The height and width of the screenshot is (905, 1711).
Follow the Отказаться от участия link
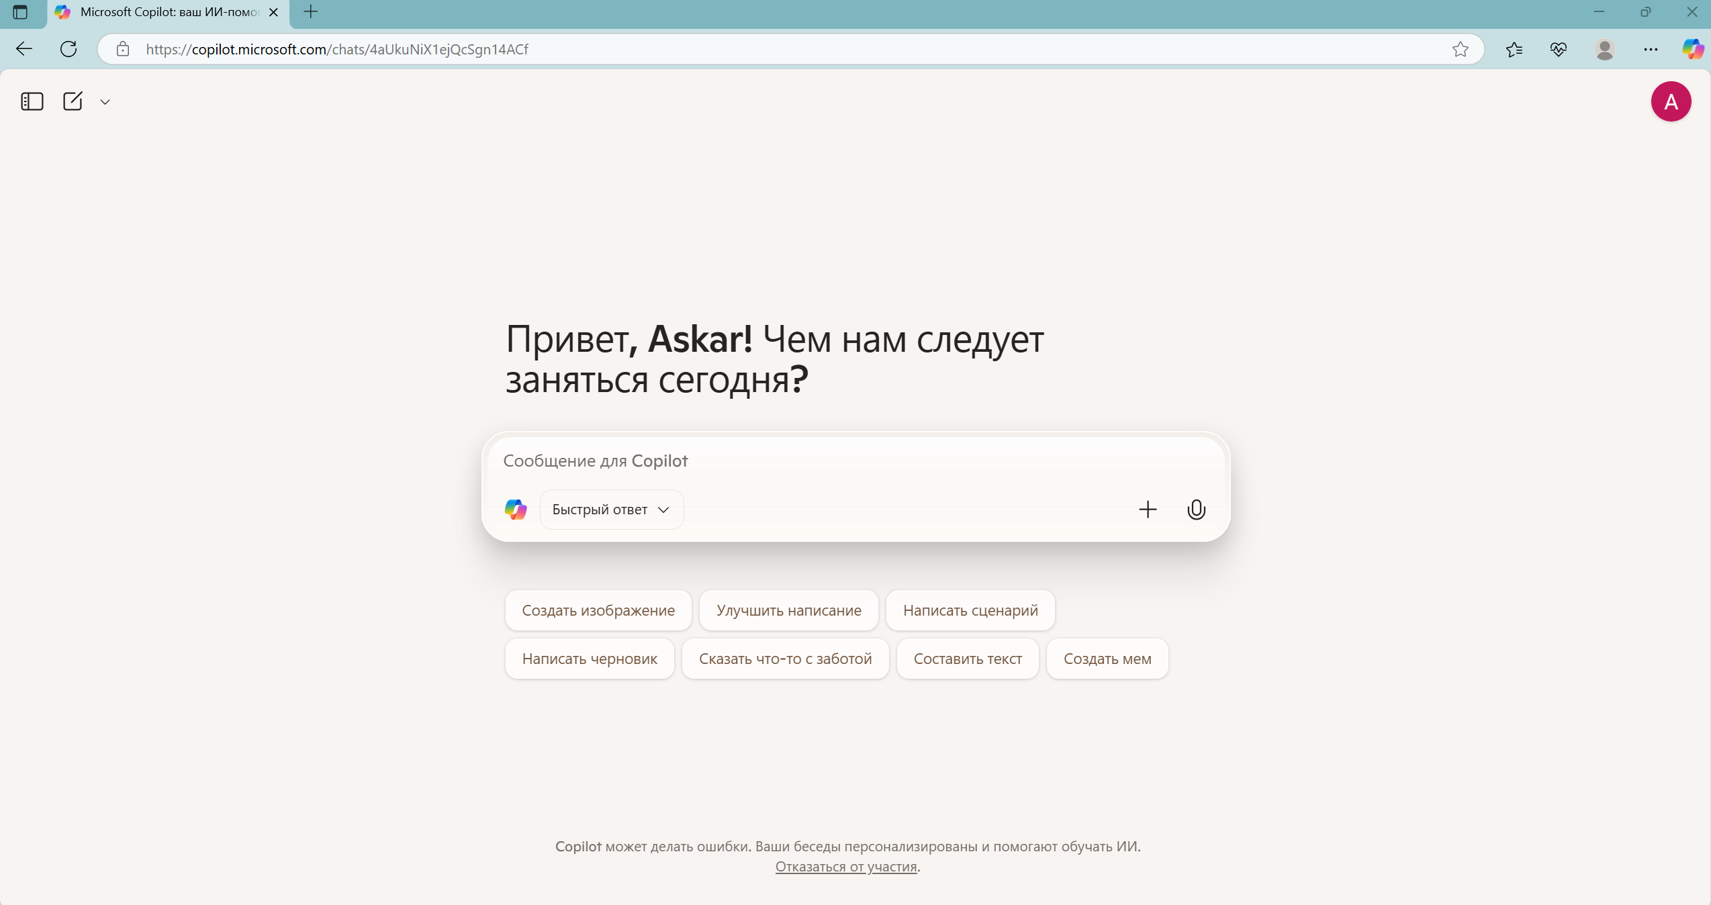coord(846,867)
